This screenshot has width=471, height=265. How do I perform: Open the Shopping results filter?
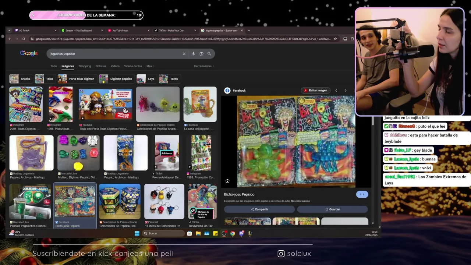pyautogui.click(x=85, y=66)
